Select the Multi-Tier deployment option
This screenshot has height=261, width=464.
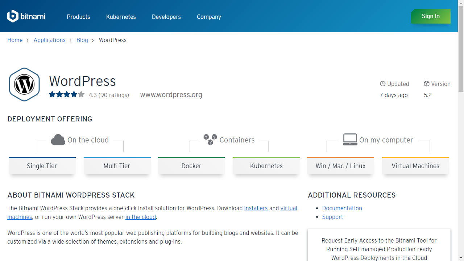tap(117, 166)
